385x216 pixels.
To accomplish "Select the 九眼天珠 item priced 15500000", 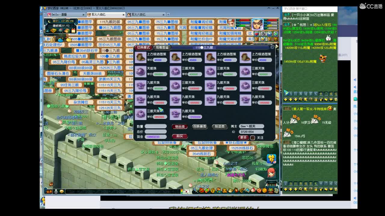I will 175,114.
